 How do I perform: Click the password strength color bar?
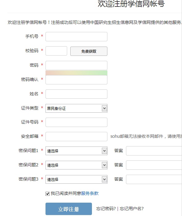76,73
